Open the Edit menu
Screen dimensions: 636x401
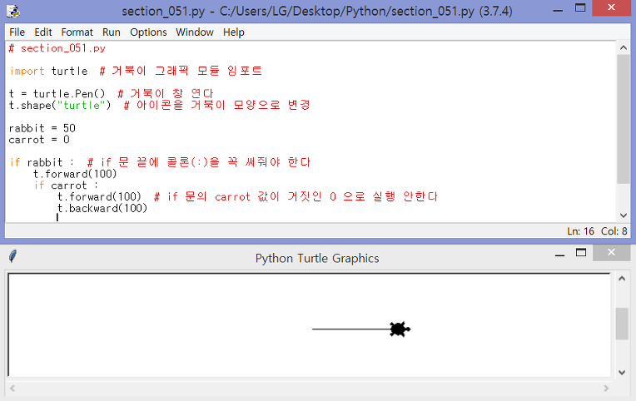[x=43, y=32]
